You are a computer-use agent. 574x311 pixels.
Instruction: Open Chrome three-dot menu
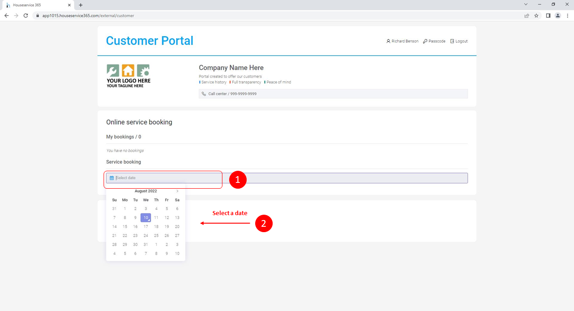pyautogui.click(x=567, y=15)
